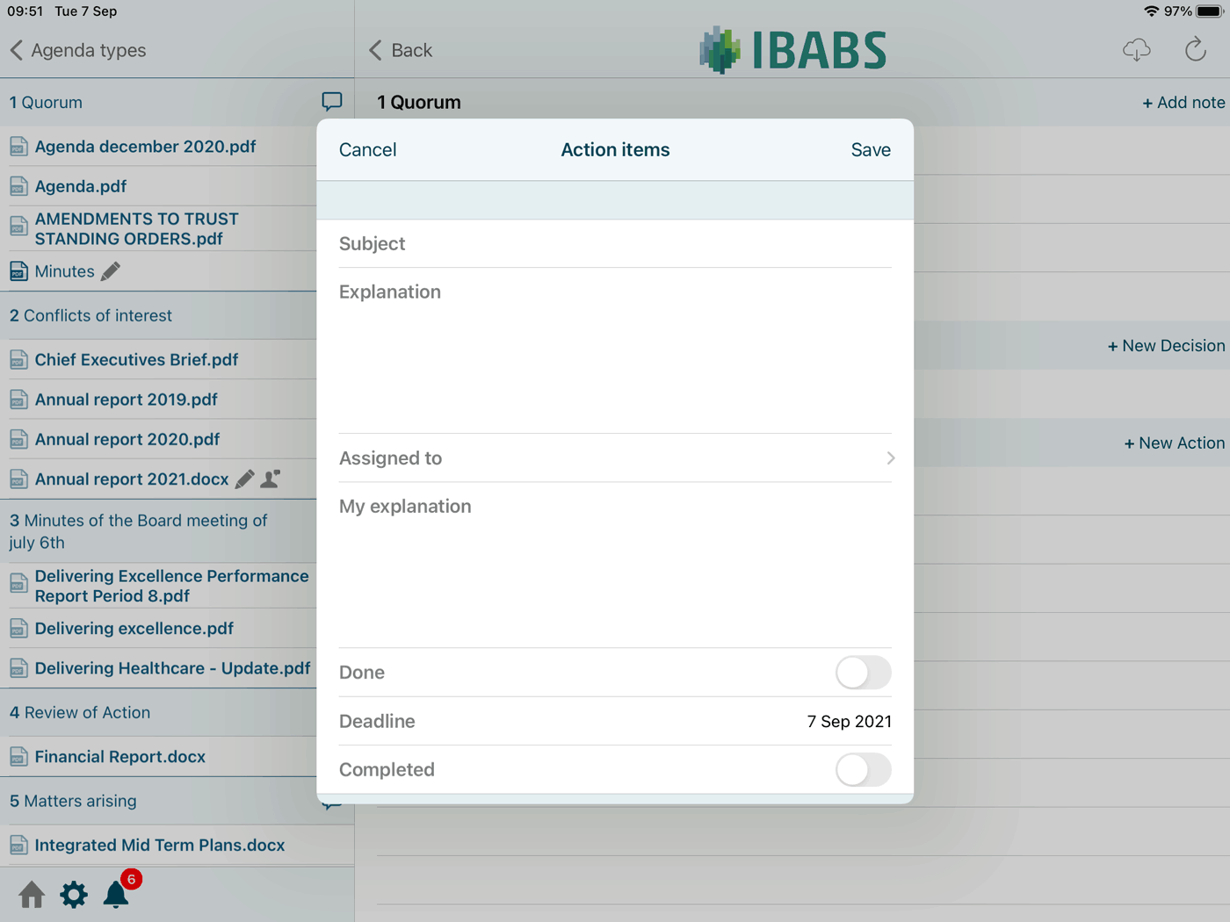Tap the My explanation text area

point(615,565)
